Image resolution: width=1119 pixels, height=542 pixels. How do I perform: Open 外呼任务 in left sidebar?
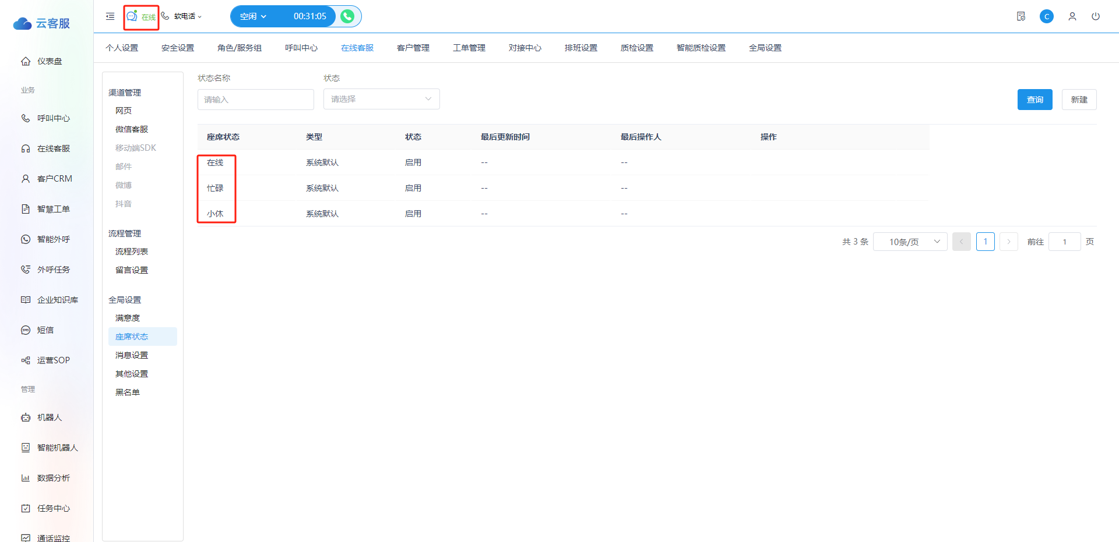point(47,270)
